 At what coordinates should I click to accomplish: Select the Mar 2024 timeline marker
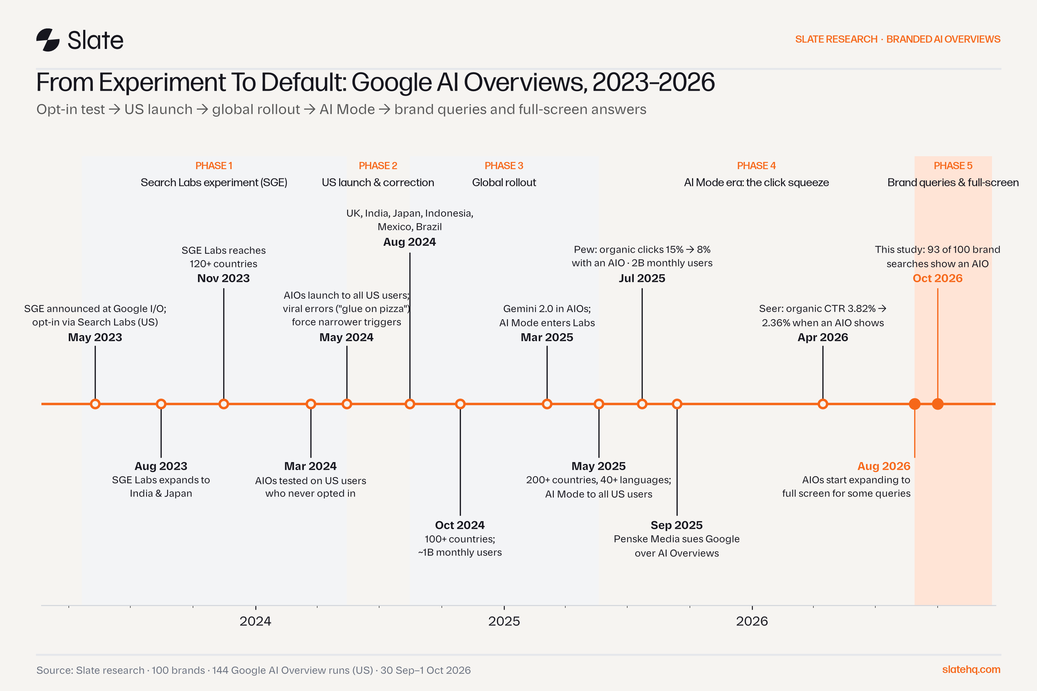pyautogui.click(x=311, y=404)
